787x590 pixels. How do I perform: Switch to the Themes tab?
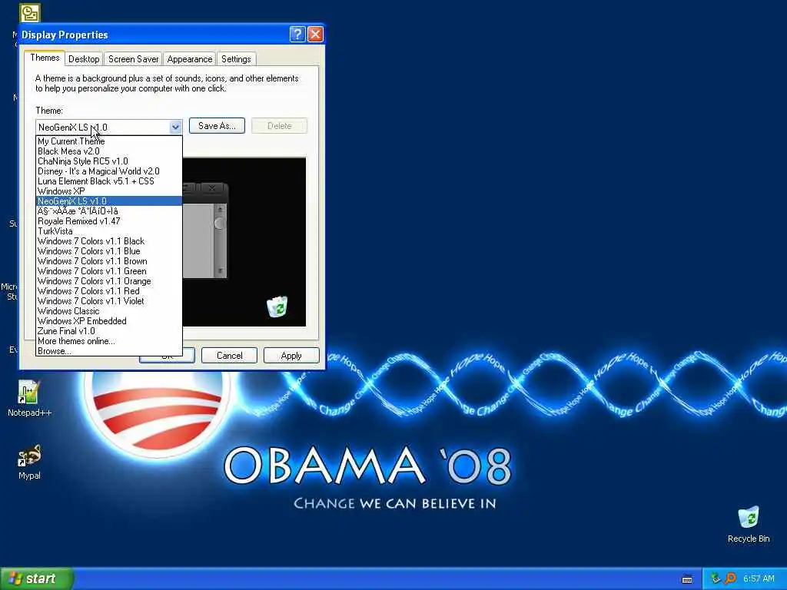pos(45,58)
